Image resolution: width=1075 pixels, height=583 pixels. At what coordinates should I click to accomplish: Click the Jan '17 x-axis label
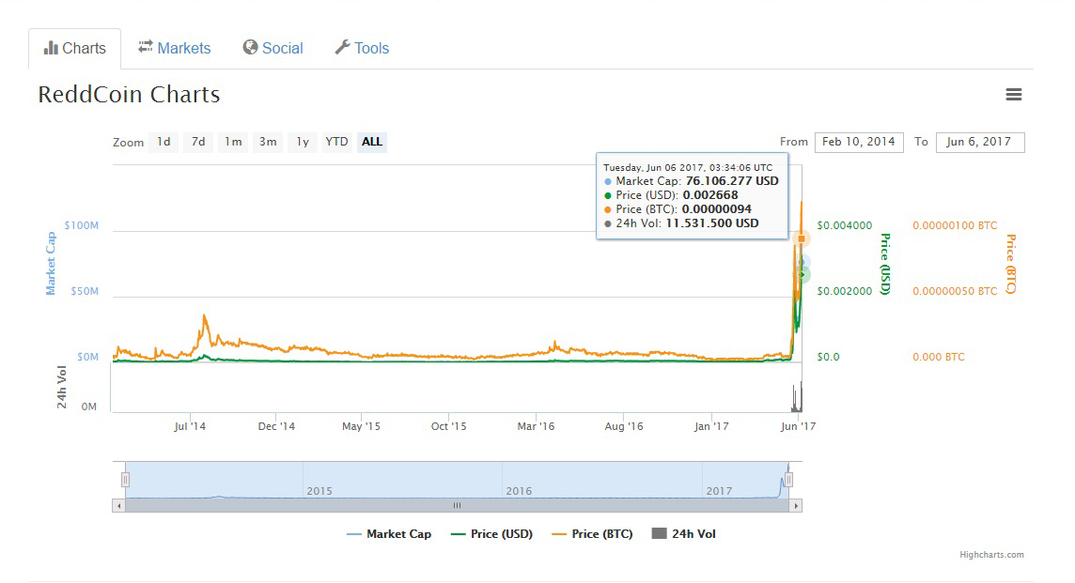[711, 426]
